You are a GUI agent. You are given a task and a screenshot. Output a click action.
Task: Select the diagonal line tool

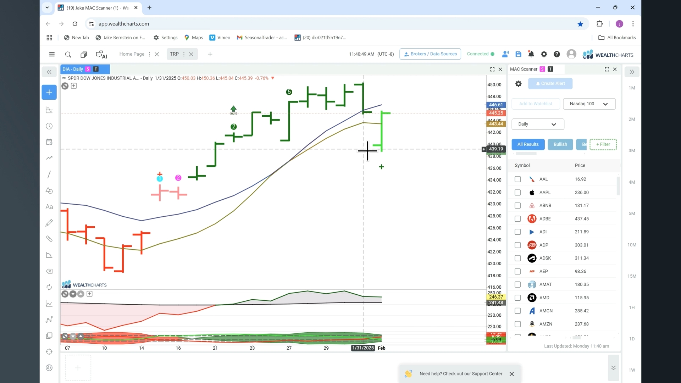(x=49, y=174)
